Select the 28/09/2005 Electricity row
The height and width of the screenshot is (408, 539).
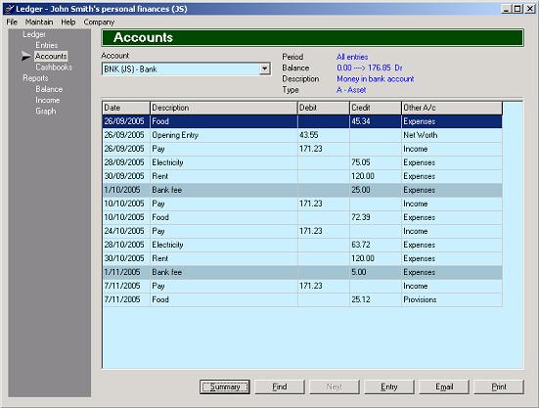(302, 162)
